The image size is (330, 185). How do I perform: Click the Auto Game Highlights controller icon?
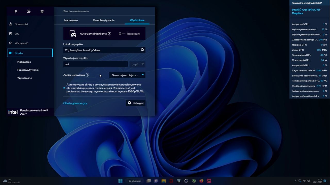click(73, 33)
